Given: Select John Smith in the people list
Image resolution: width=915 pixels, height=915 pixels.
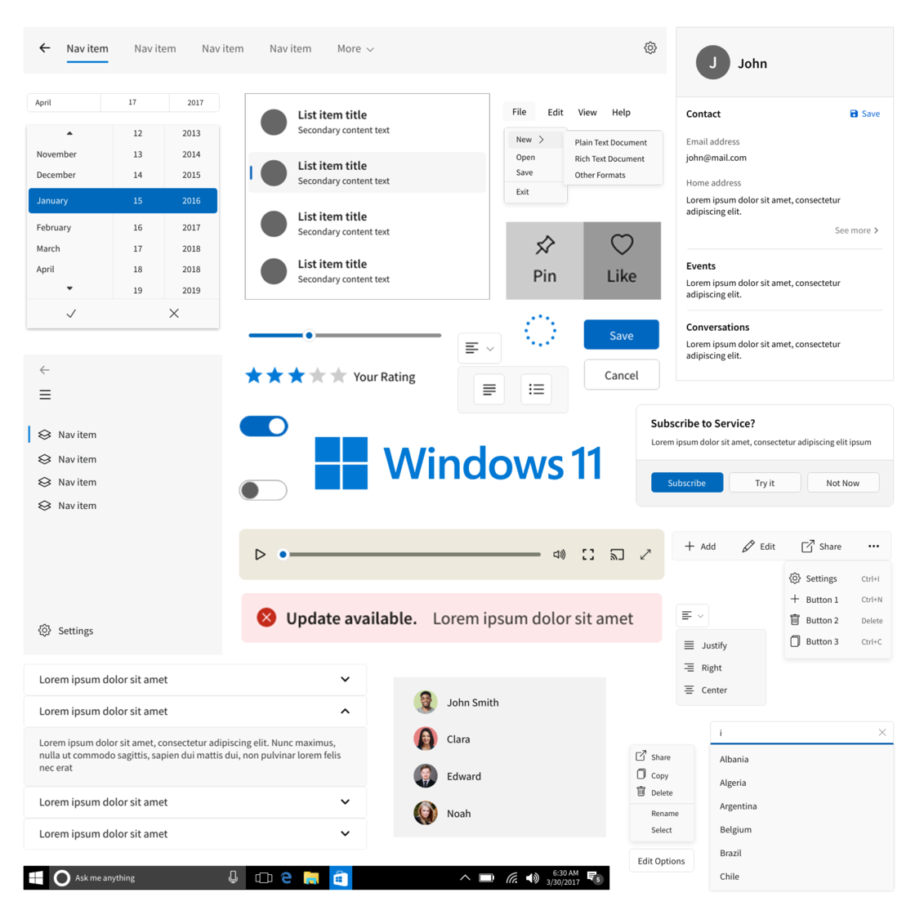Looking at the screenshot, I should coord(457,702).
